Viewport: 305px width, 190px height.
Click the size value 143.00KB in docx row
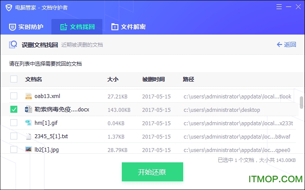[119, 110]
